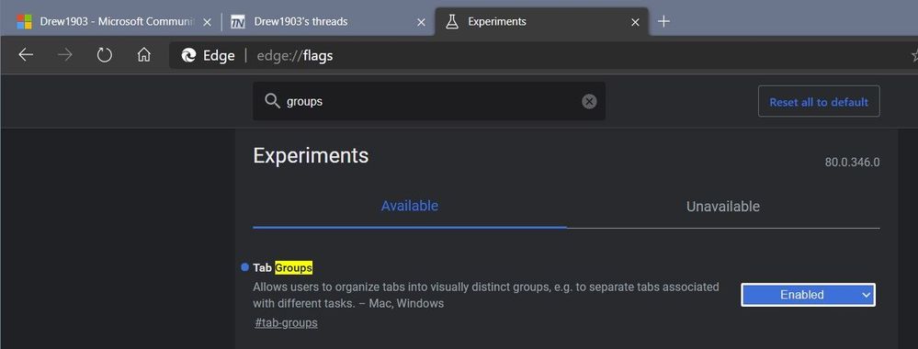Open the #tab-groups anchor link

coord(287,322)
